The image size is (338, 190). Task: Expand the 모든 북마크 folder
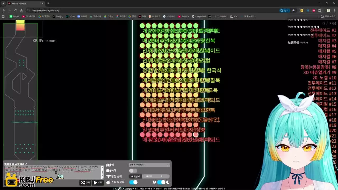(x=328, y=16)
